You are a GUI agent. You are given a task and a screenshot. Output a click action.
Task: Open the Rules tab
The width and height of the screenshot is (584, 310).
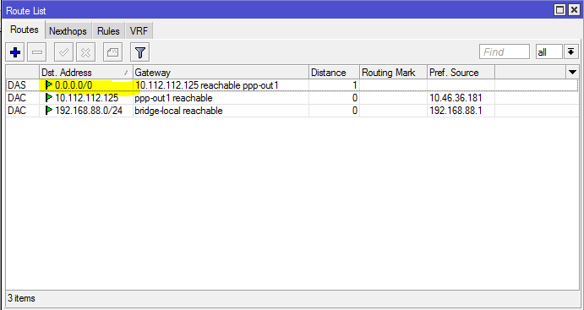pyautogui.click(x=108, y=31)
